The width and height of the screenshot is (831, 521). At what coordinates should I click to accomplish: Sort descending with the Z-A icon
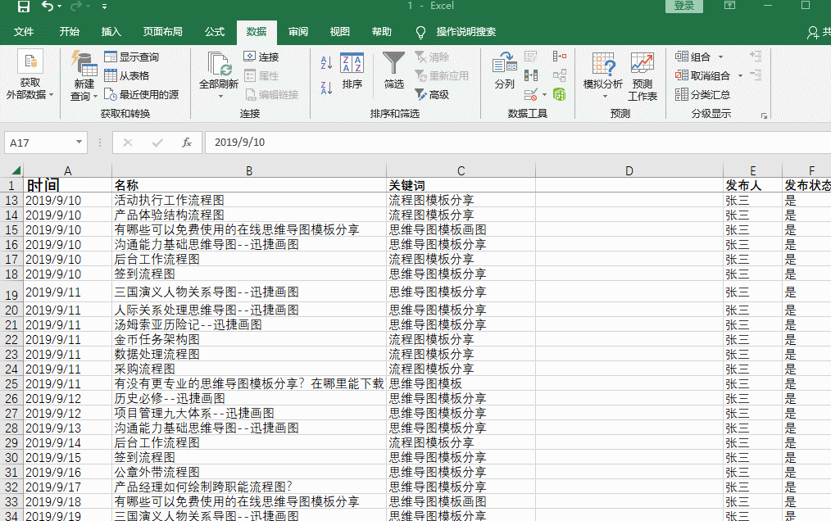(326, 88)
